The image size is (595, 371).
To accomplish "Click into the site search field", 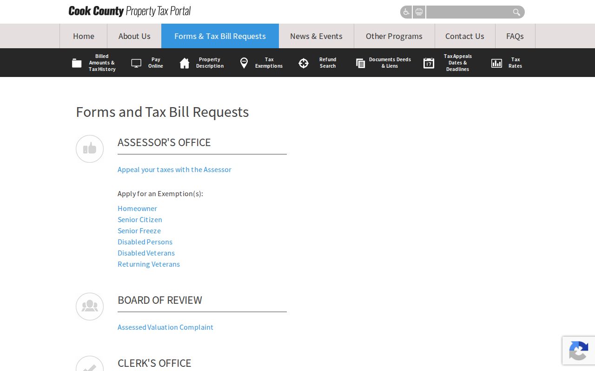I will 469,12.
